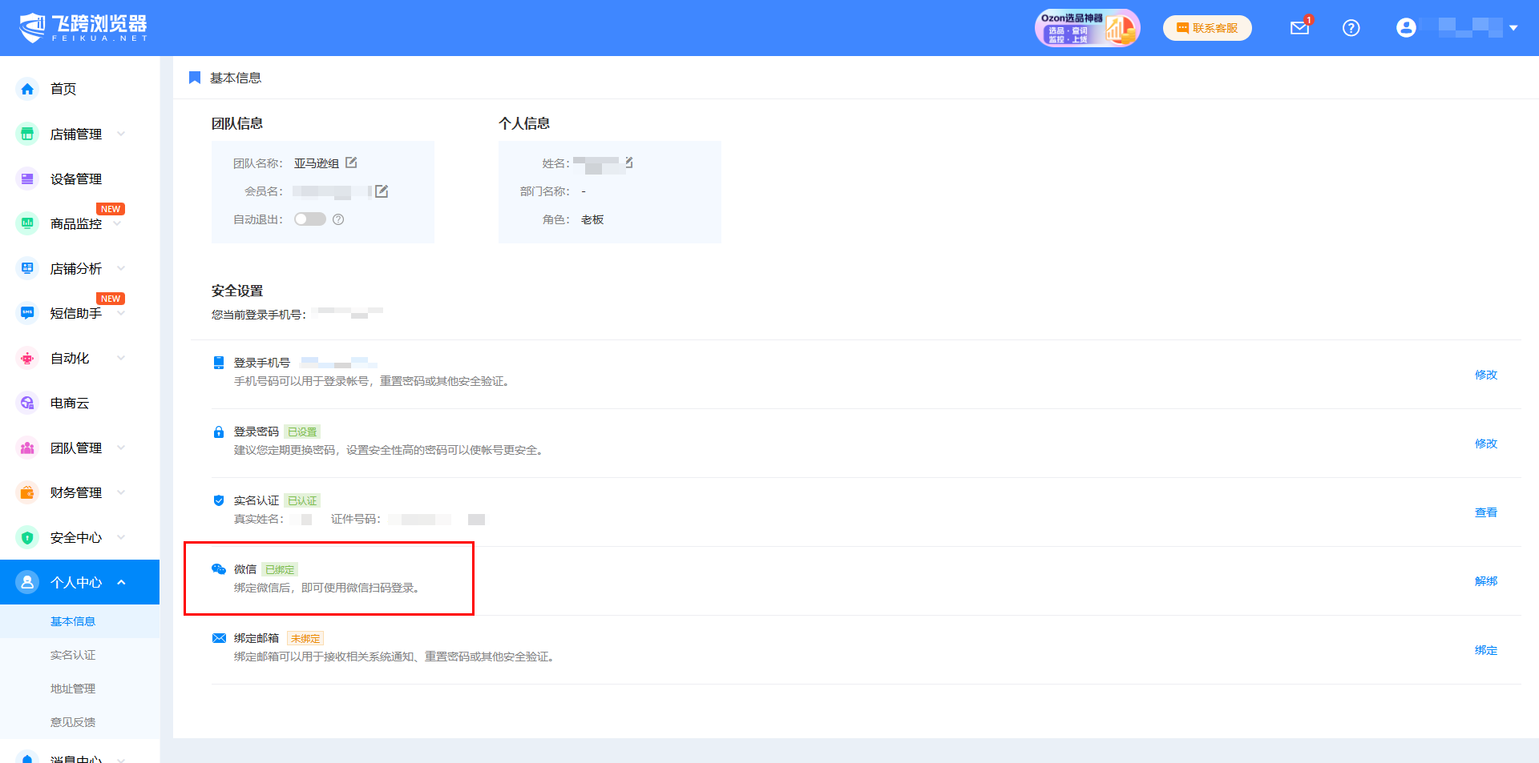Click the user avatar icon in header
1539x763 pixels.
(x=1405, y=28)
